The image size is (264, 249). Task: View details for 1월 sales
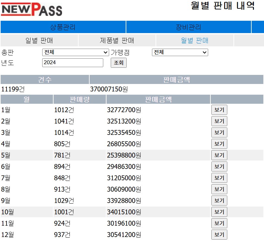coord(219,110)
